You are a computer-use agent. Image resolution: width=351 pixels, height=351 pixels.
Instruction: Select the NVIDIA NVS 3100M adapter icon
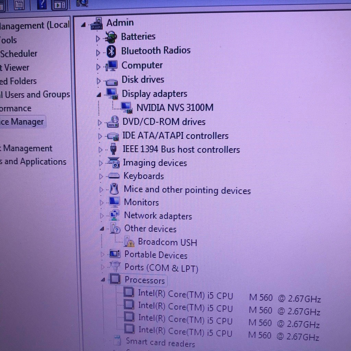[x=126, y=108]
